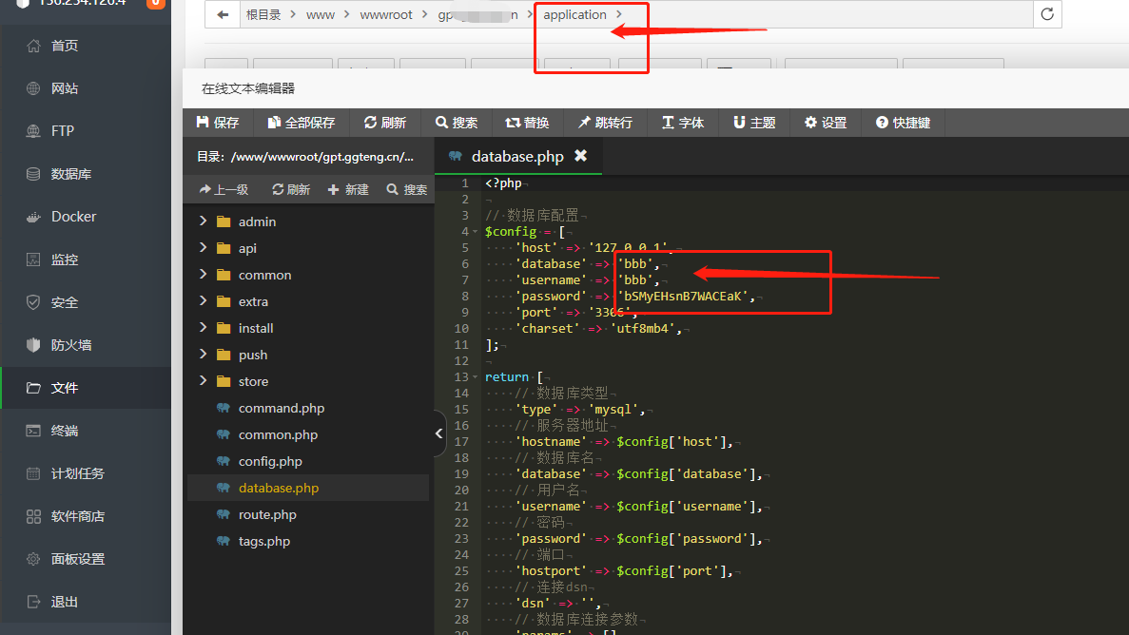Click the 安全 shield icon

coord(33,302)
